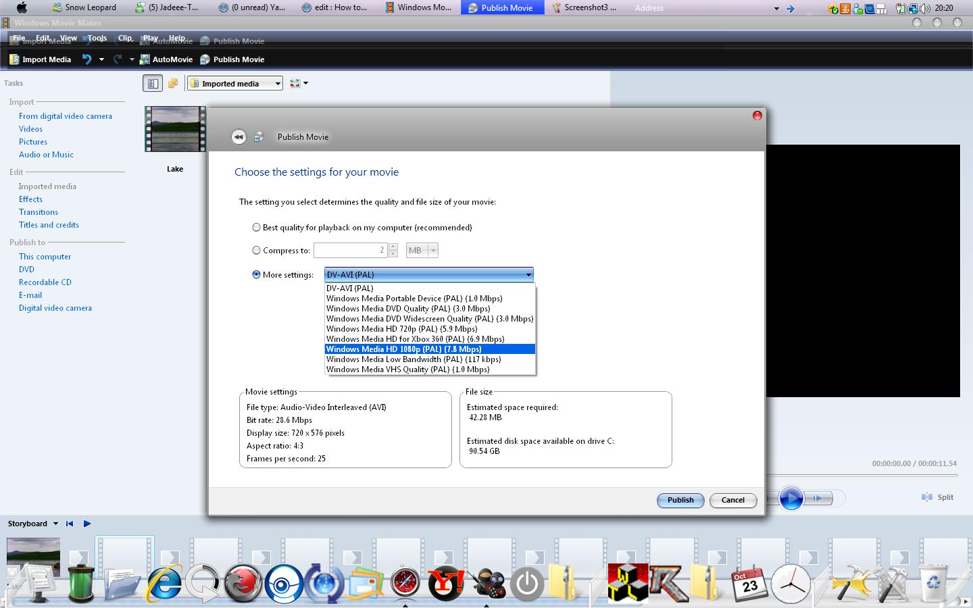Open the File menu
The image size is (973, 608).
click(x=19, y=38)
